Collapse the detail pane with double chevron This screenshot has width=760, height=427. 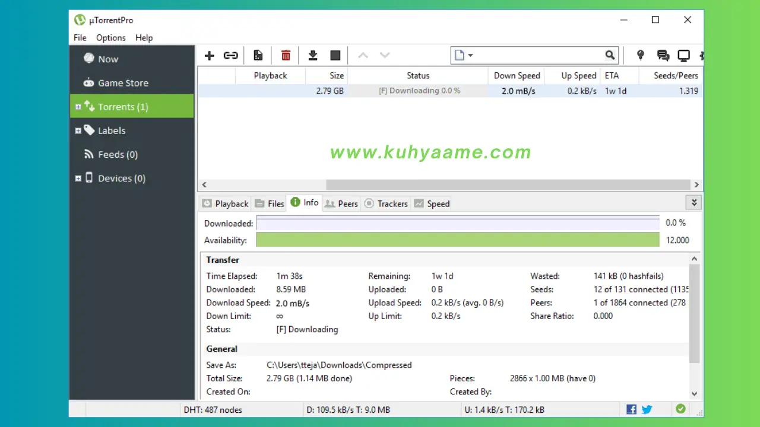(694, 202)
